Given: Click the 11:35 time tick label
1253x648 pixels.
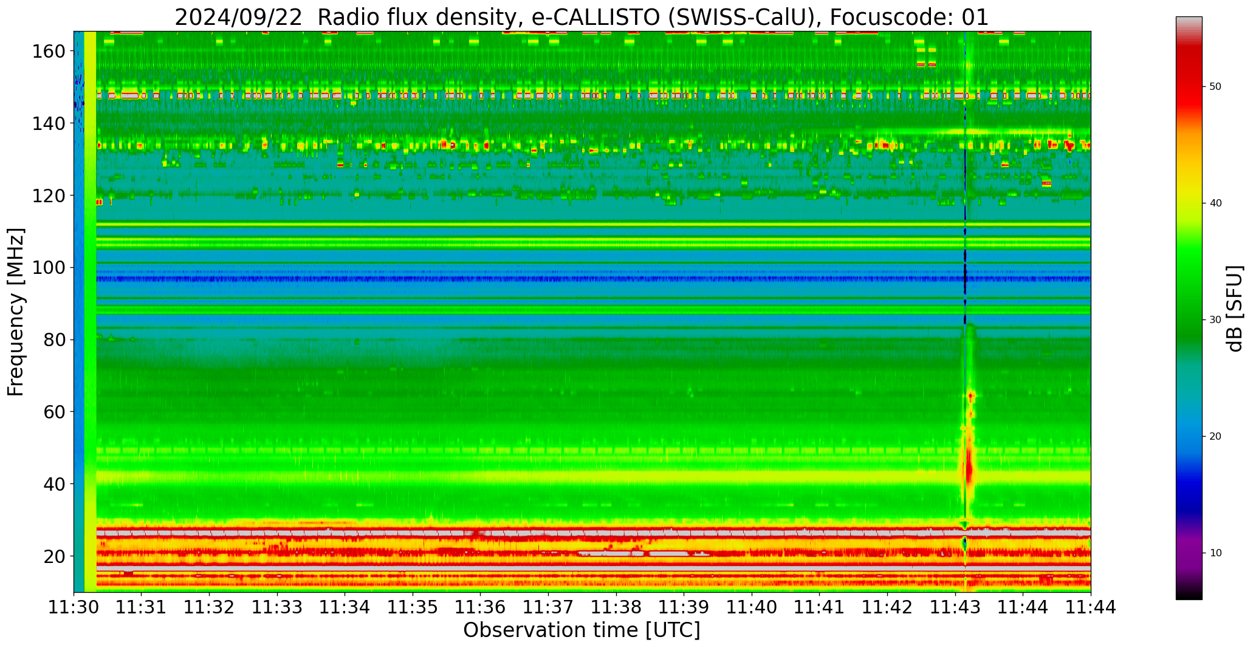Looking at the screenshot, I should 413,607.
